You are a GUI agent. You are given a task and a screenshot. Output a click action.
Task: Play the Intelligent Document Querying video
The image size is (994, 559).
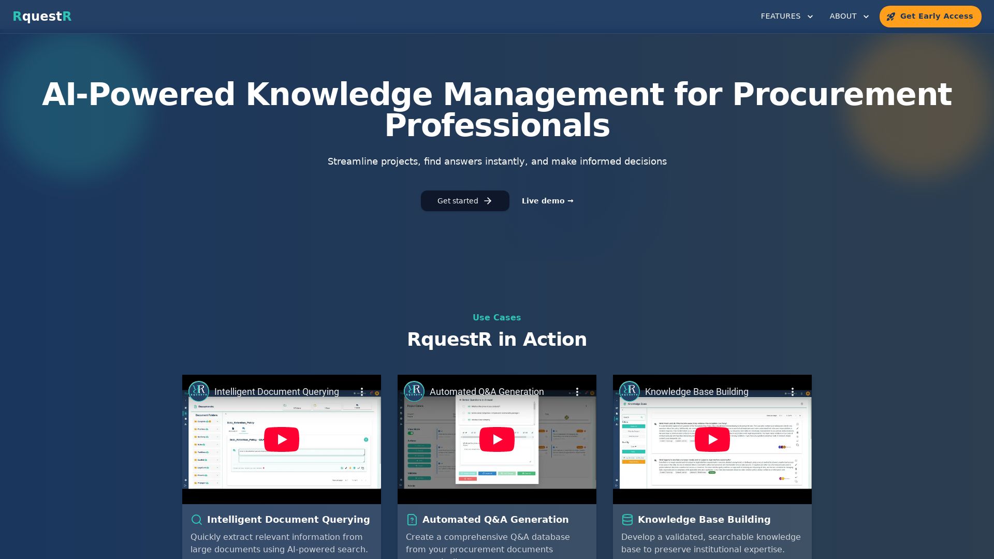[x=281, y=439]
